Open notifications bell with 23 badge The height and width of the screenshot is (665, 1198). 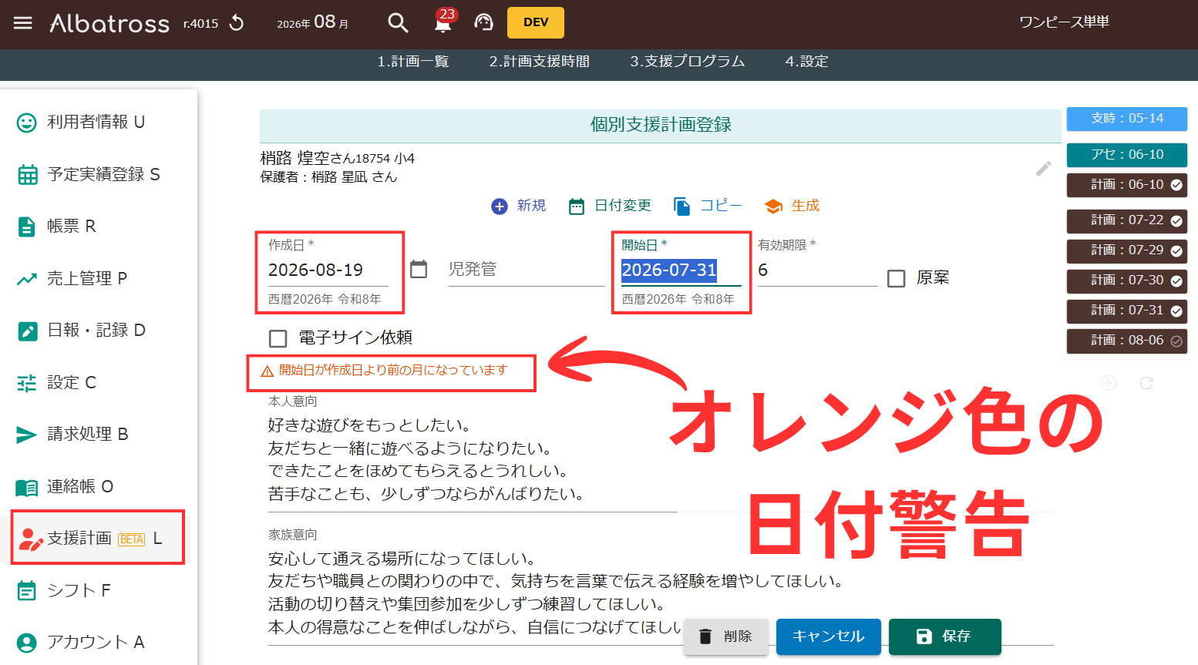tap(443, 22)
